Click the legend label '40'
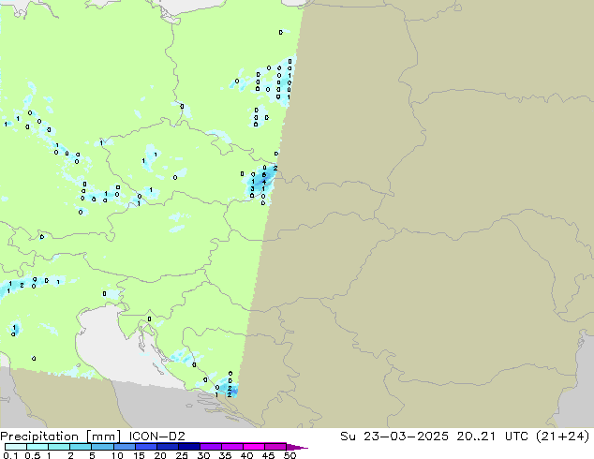 point(246,455)
